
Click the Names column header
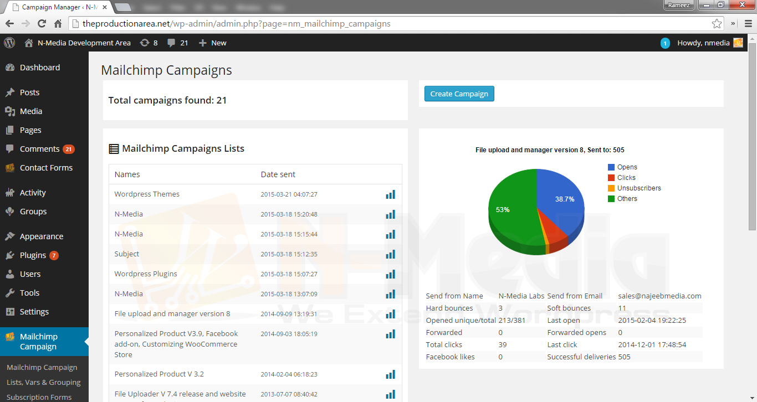coord(127,174)
